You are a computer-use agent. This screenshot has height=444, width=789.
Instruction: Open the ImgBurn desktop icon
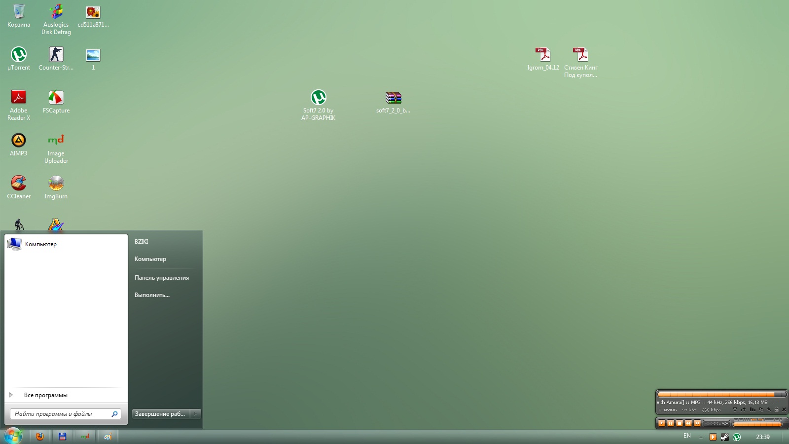56,184
